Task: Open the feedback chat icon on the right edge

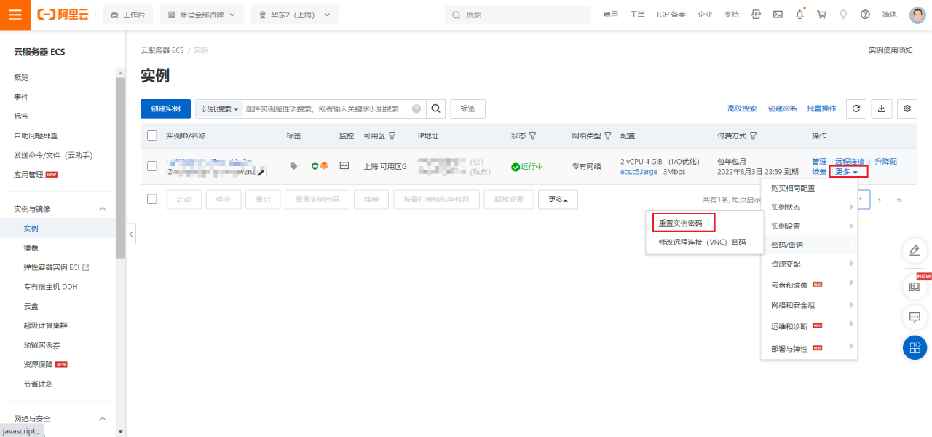Action: click(x=915, y=318)
